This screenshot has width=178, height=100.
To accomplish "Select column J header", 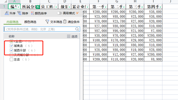I will (170, 2).
